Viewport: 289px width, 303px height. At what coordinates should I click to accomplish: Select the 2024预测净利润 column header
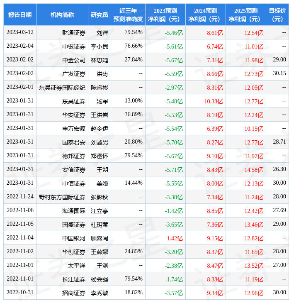[x=205, y=15]
